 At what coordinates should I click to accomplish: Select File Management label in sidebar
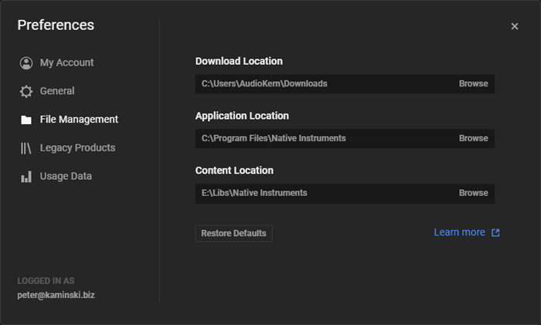pos(79,120)
